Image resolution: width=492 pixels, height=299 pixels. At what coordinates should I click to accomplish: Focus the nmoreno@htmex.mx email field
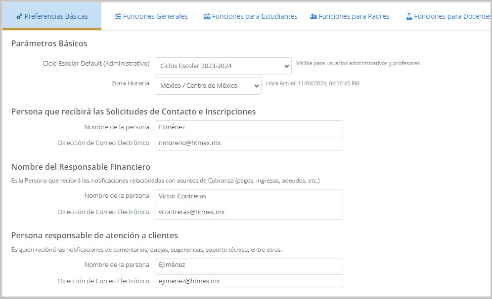coord(248,144)
